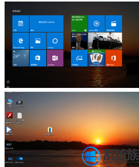
Task: Launch the OneNote tile
Action: pos(55,58)
